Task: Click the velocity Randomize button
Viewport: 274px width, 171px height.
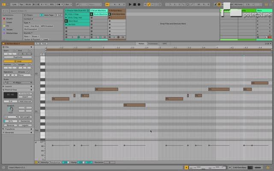Action: 55,162
